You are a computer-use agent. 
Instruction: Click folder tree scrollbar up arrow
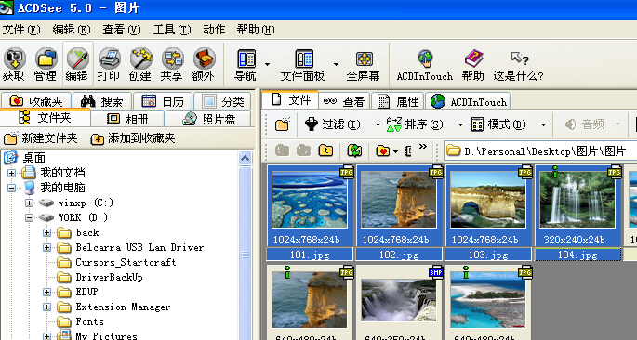click(x=245, y=158)
